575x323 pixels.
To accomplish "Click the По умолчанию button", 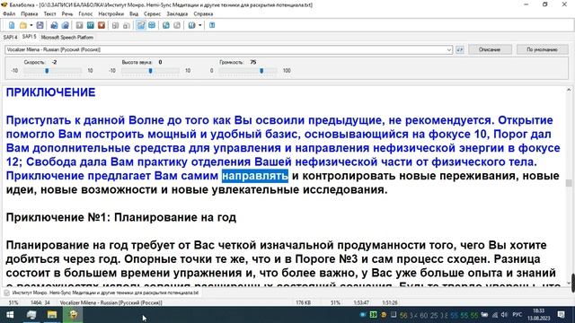I will coord(542,49).
